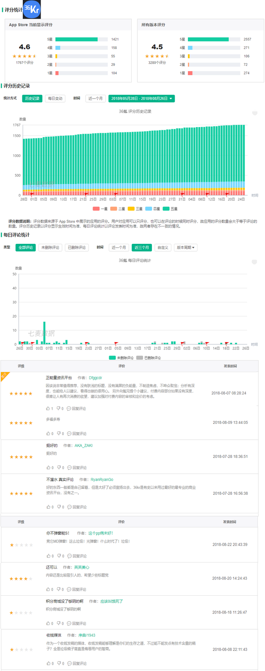Toggle 二星 series in chart legend

[x=118, y=209]
